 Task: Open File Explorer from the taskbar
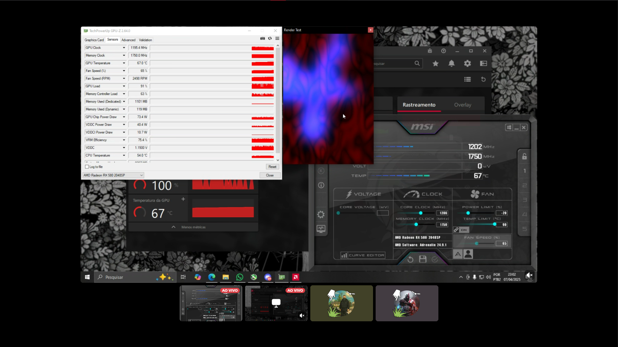pyautogui.click(x=226, y=277)
